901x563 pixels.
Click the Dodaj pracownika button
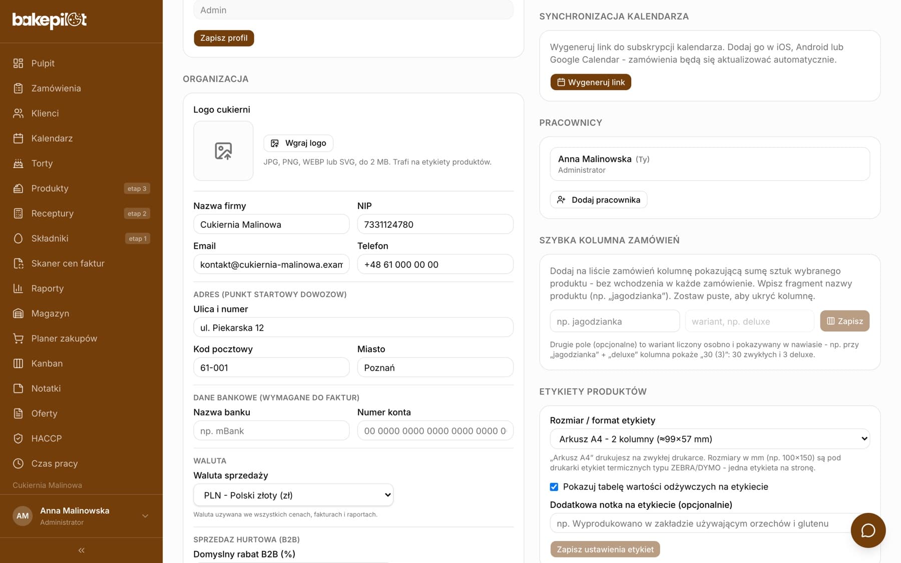pyautogui.click(x=599, y=200)
